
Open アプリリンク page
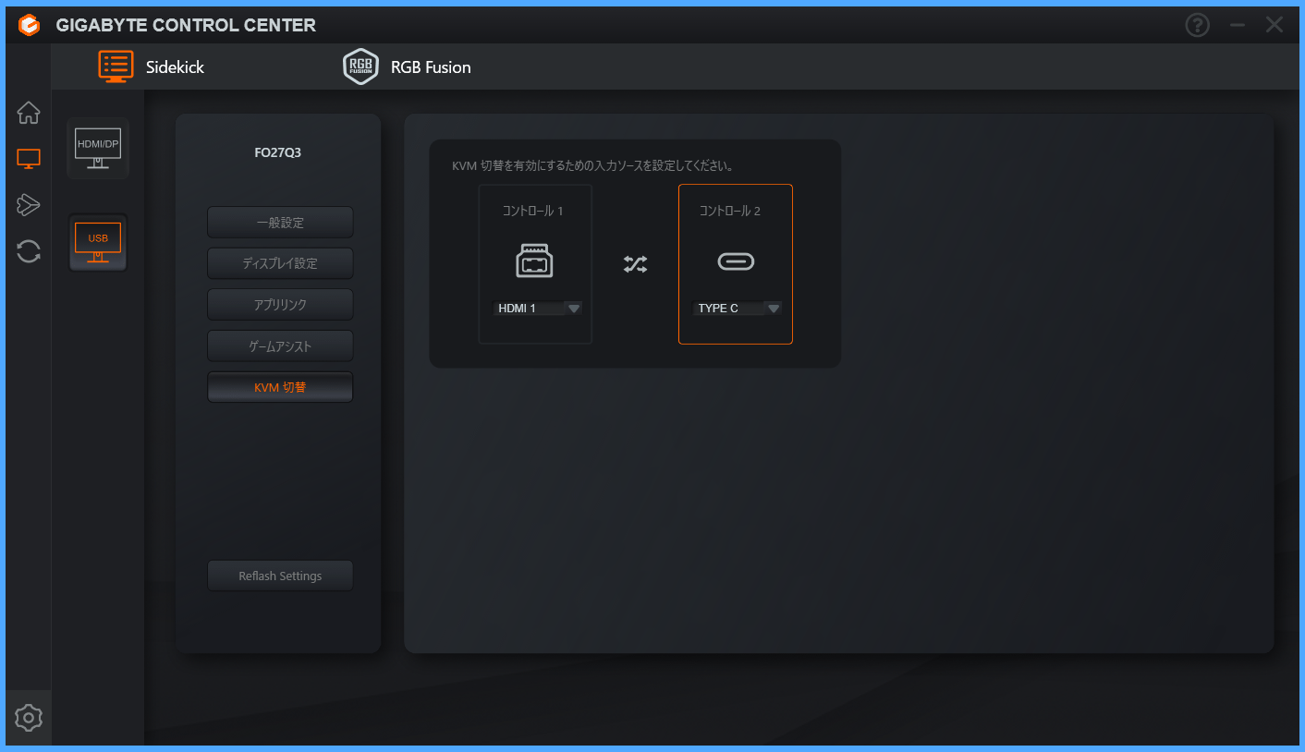click(280, 305)
